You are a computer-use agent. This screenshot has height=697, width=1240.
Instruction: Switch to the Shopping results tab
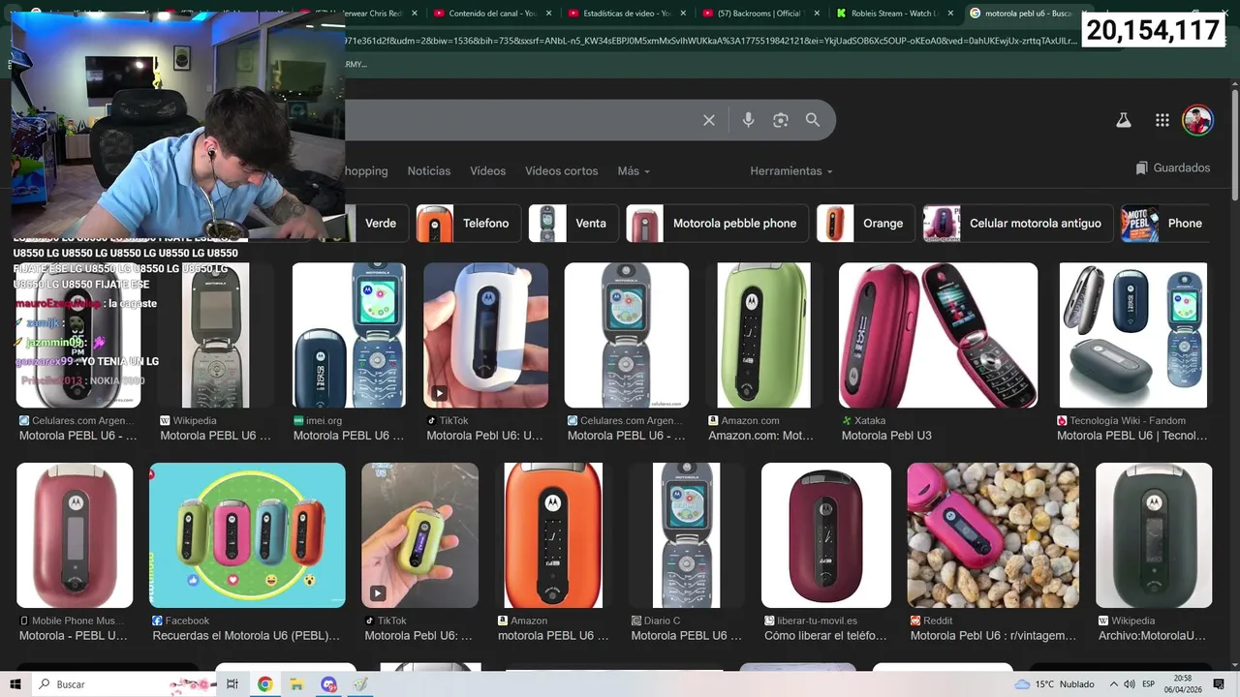[366, 171]
